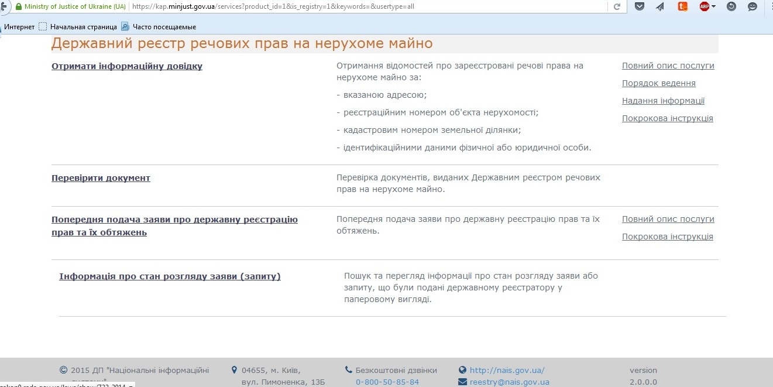The width and height of the screenshot is (773, 387).
Task: Click the Adblock Plus ABP icon
Action: [705, 7]
